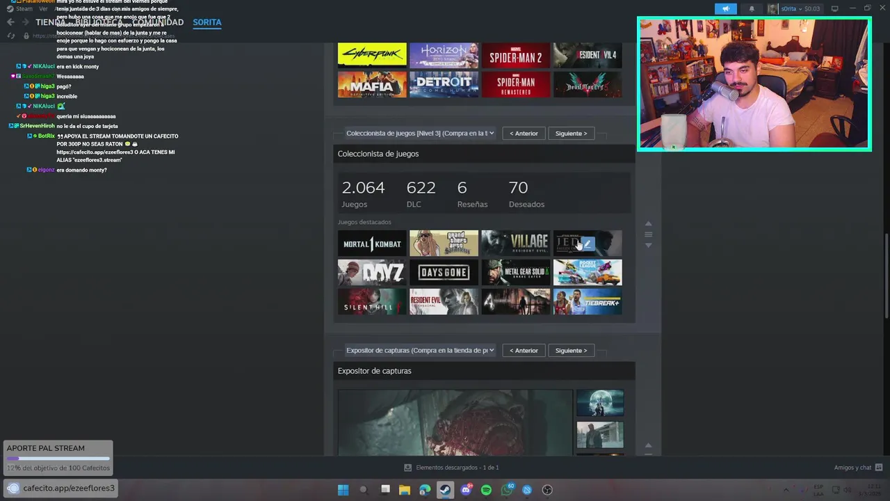Select Metal Gear Solid Snake Eater game
This screenshot has width=890, height=501.
click(515, 273)
